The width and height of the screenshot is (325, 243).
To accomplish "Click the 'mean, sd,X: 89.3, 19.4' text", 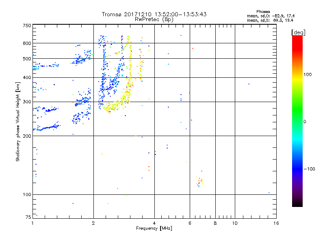I will (270, 20).
